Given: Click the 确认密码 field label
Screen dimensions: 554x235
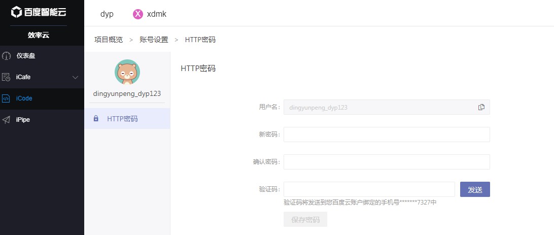Looking at the screenshot, I should pos(267,162).
